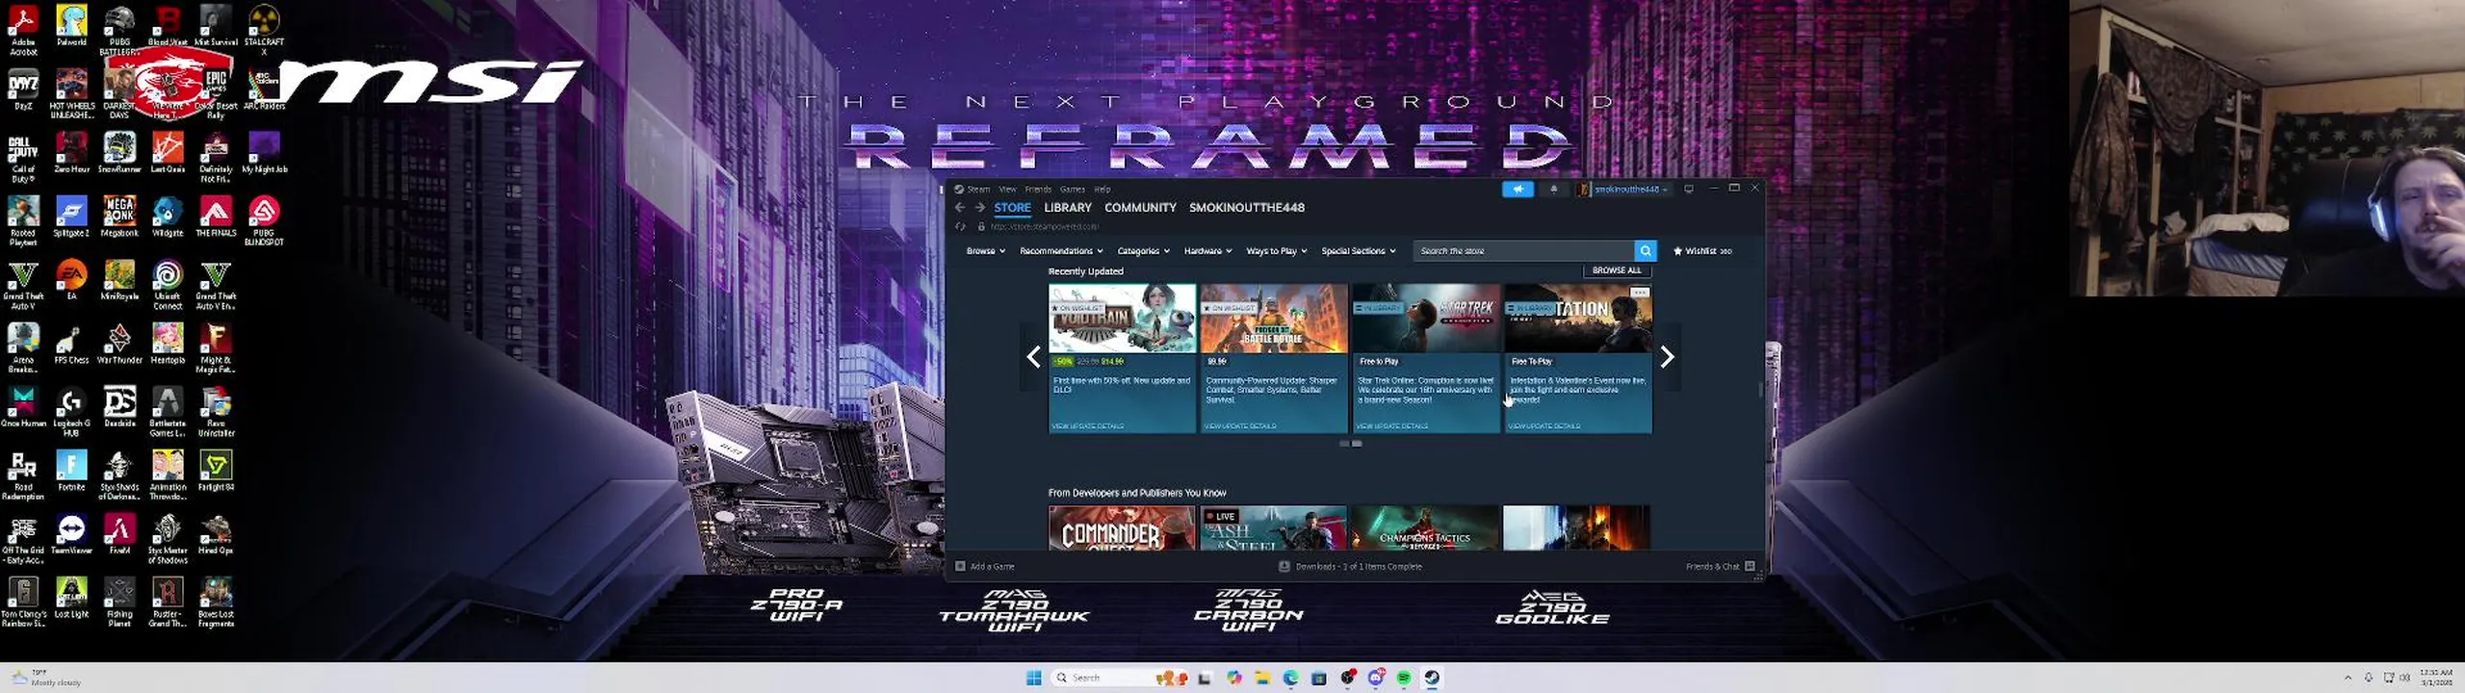Expand the Recommendations dropdown
2465x693 pixels.
(1061, 251)
